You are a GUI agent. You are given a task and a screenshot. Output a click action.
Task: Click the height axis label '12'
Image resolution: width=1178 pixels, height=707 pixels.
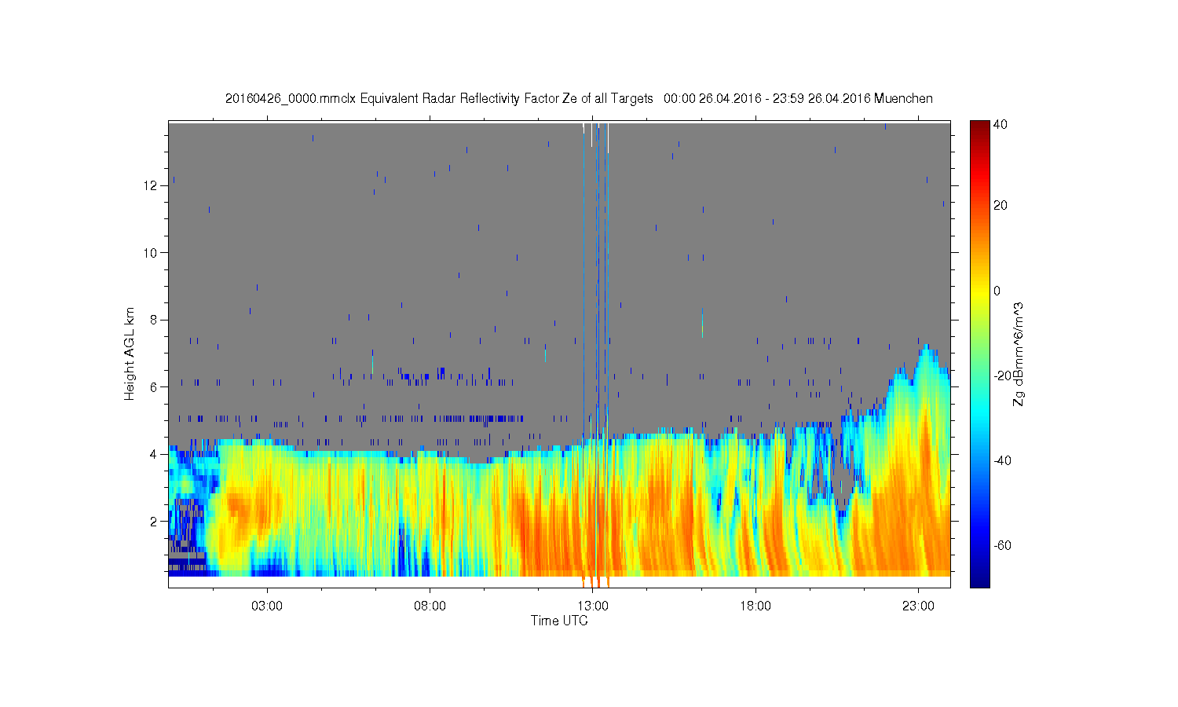pos(152,185)
